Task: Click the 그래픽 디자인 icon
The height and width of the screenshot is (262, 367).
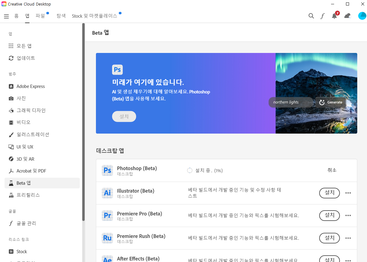Action: pos(11,110)
